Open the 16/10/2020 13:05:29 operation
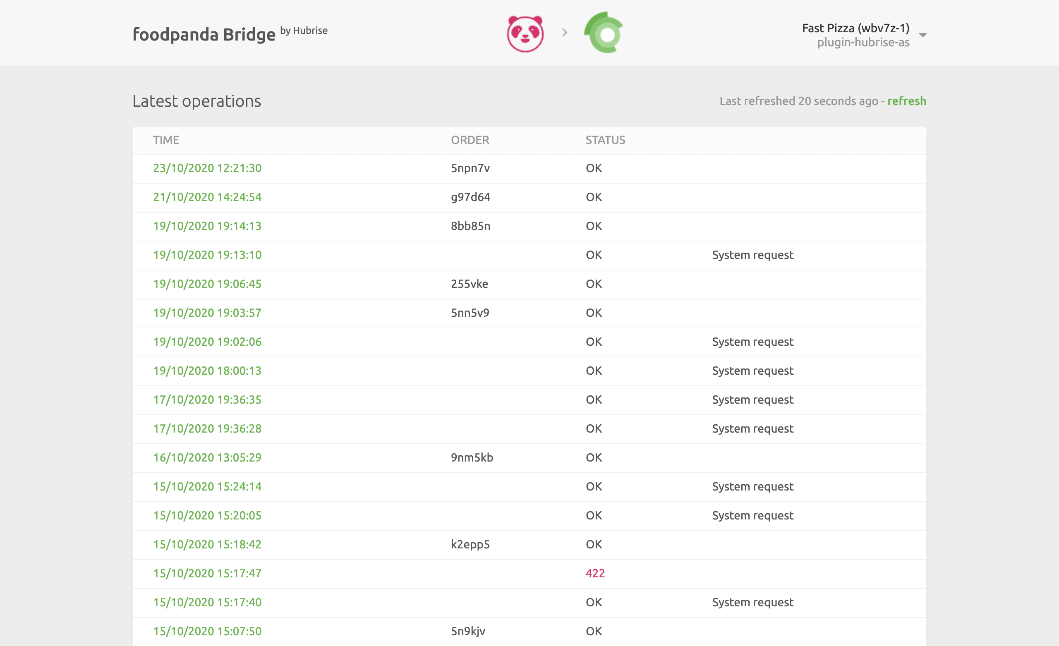1059x646 pixels. coord(207,457)
